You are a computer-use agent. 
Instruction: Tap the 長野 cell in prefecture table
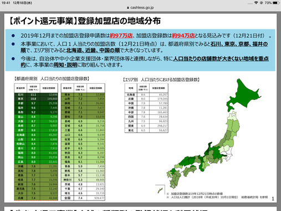coord(21,130)
